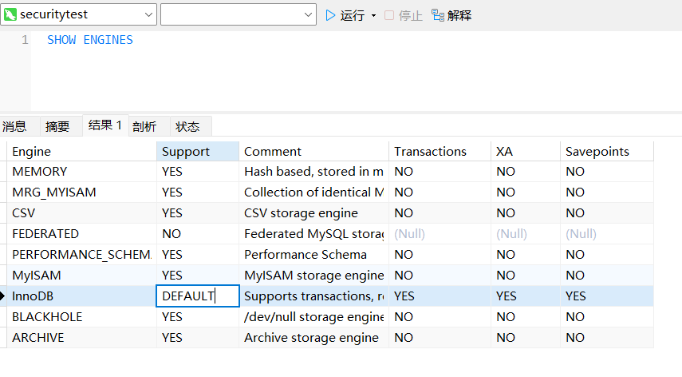The height and width of the screenshot is (377, 682).
Task: Expand the Run button options arrow
Action: (373, 16)
